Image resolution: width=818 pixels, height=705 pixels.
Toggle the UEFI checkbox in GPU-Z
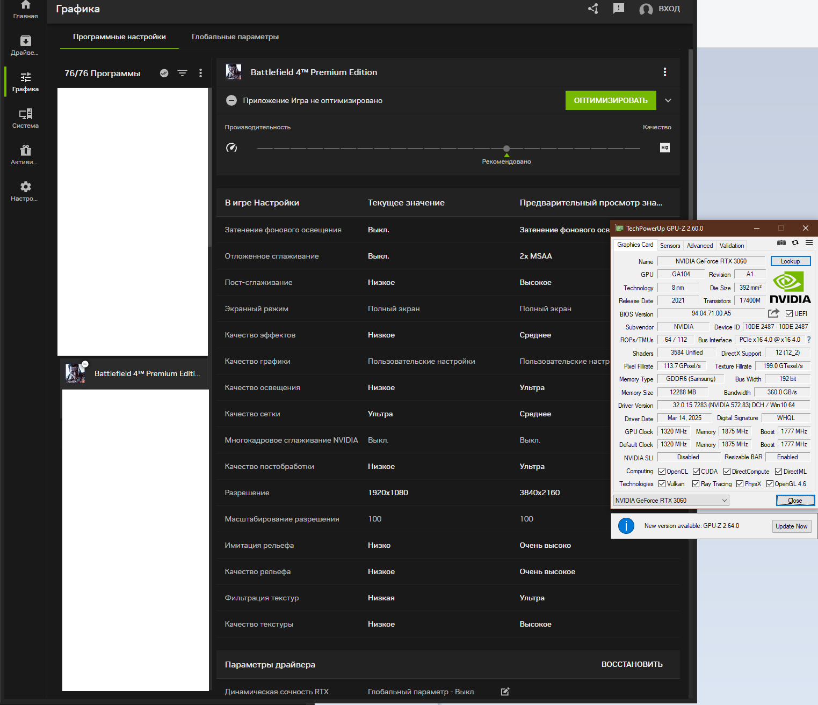pyautogui.click(x=789, y=314)
